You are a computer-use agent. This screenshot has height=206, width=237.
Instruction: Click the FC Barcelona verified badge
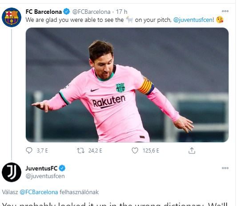point(67,12)
